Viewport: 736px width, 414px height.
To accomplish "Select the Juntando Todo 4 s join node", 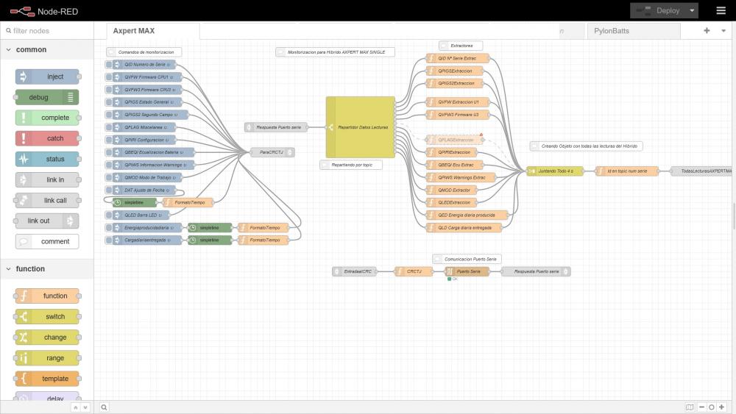I will click(x=554, y=171).
